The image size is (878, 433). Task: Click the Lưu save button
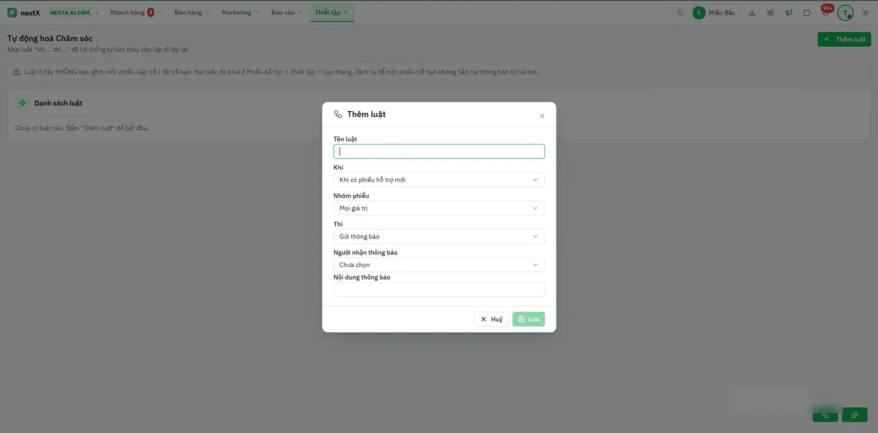pos(528,319)
